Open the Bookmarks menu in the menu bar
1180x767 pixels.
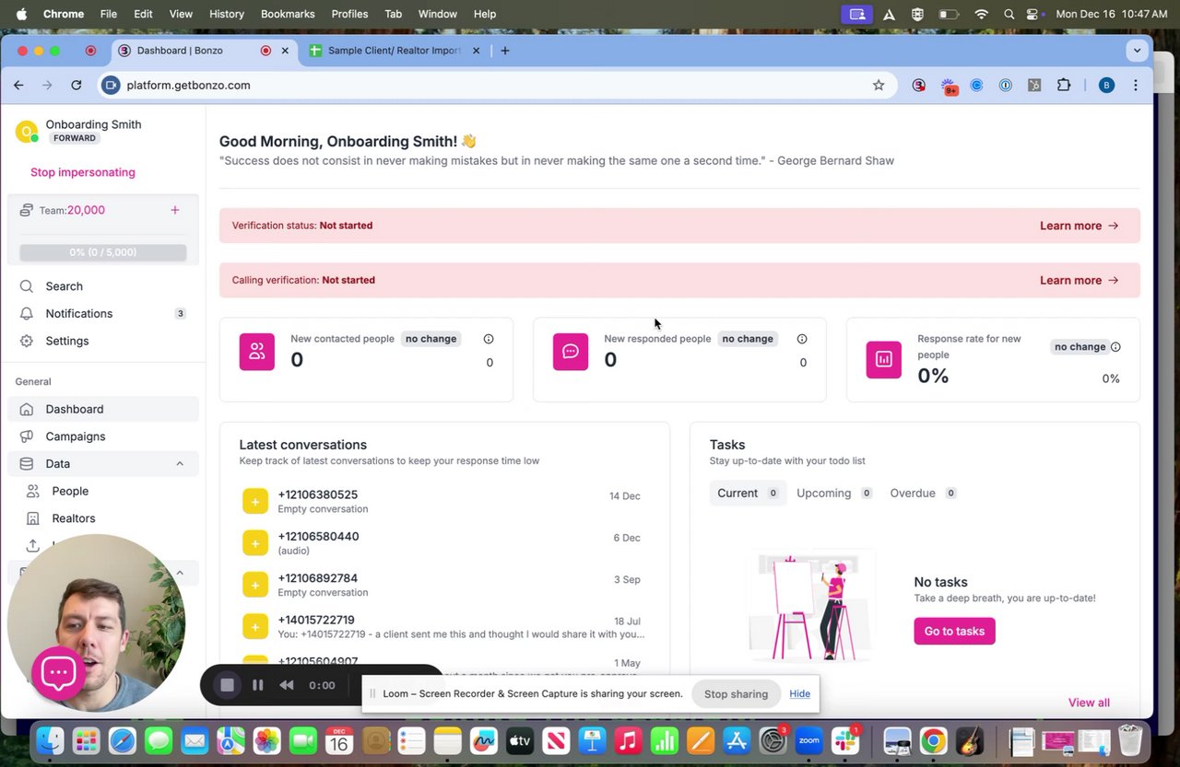tap(288, 14)
